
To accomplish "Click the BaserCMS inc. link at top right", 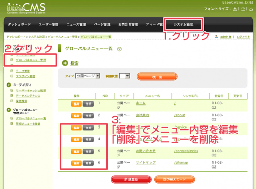I will coord(238,2).
